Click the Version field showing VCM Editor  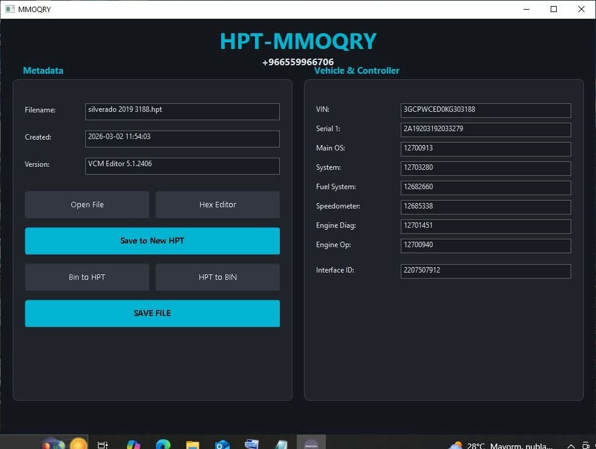pyautogui.click(x=182, y=166)
